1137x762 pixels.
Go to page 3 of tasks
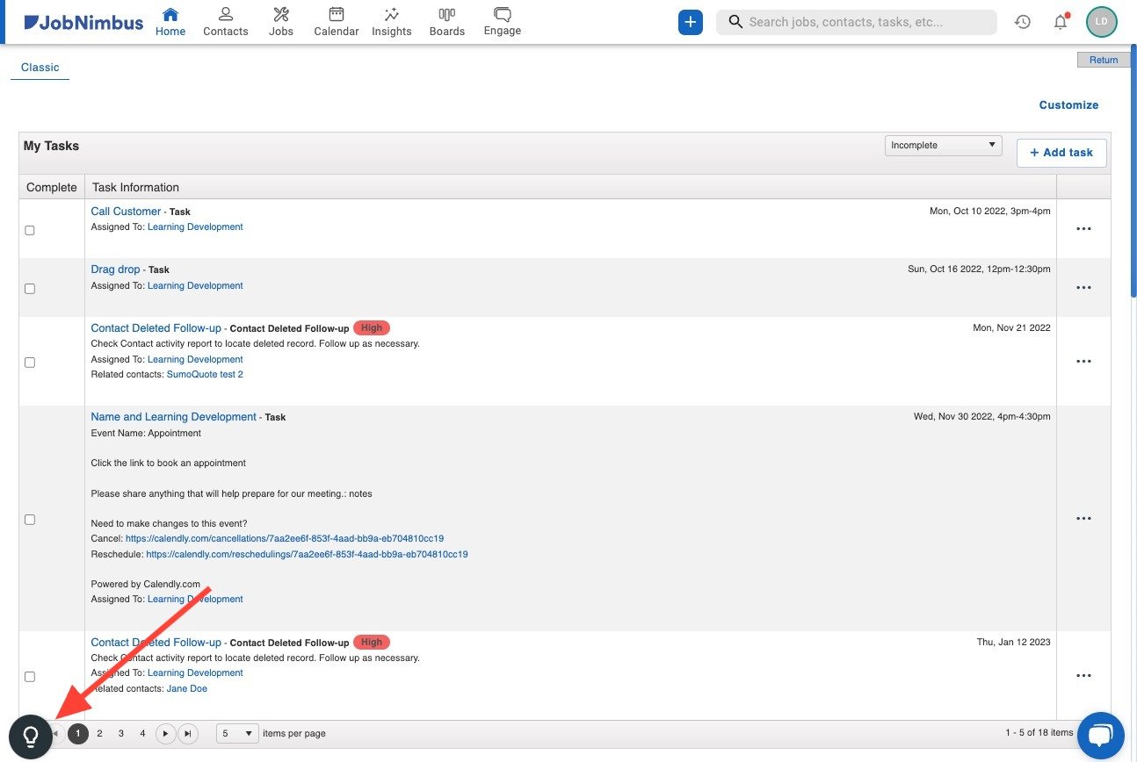(120, 733)
